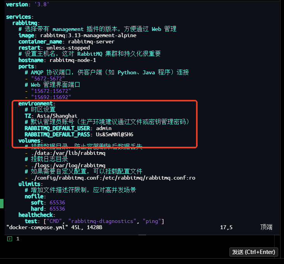Click the RABBITMQ_DEFAULT_PASS line
284x264 pixels.
click(79, 134)
